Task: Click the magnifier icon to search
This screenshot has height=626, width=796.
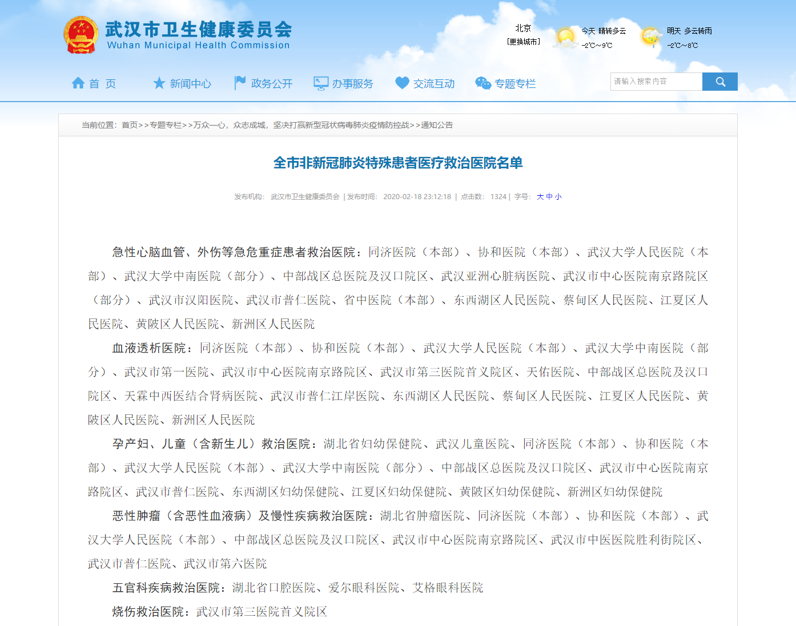Action: click(x=720, y=81)
